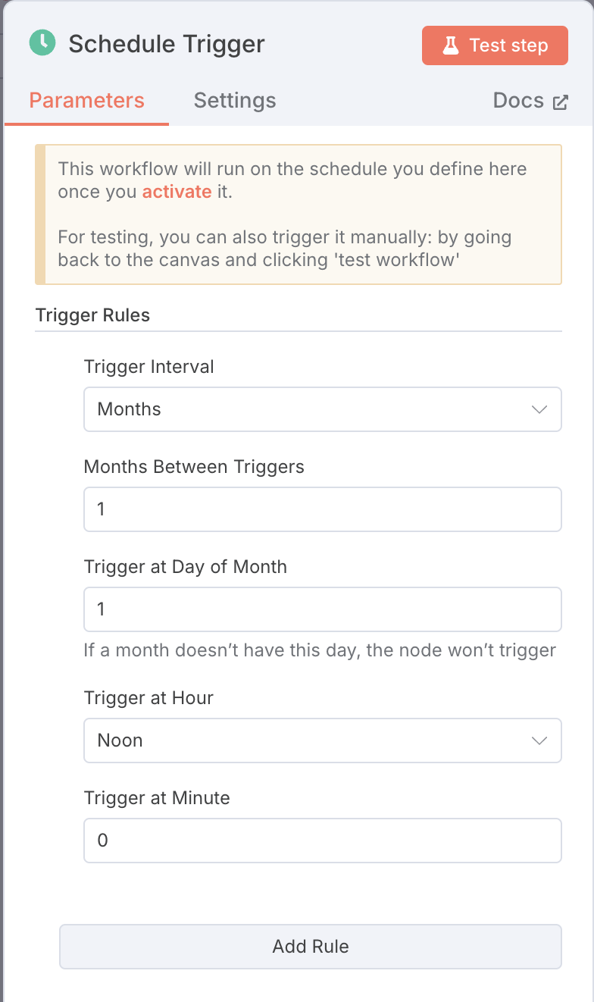This screenshot has height=1002, width=594.
Task: Click the Trigger Rules section heading
Action: pos(92,315)
